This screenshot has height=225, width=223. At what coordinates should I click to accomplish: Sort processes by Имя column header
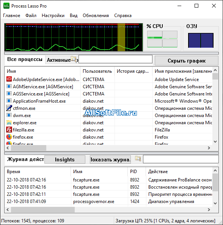click(42, 71)
